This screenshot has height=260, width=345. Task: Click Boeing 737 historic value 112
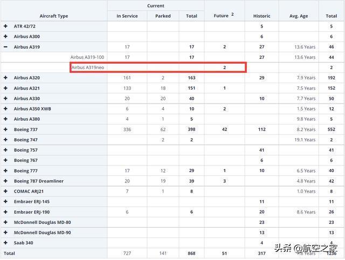(262, 129)
